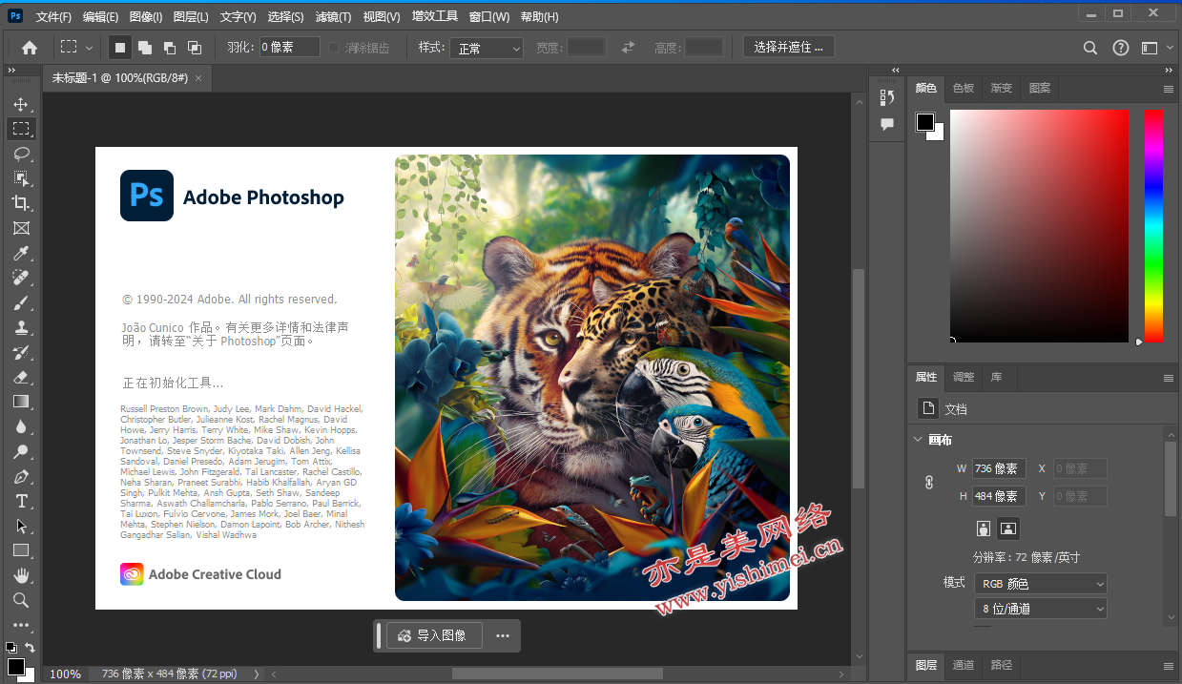Go to the Home screen

point(30,48)
